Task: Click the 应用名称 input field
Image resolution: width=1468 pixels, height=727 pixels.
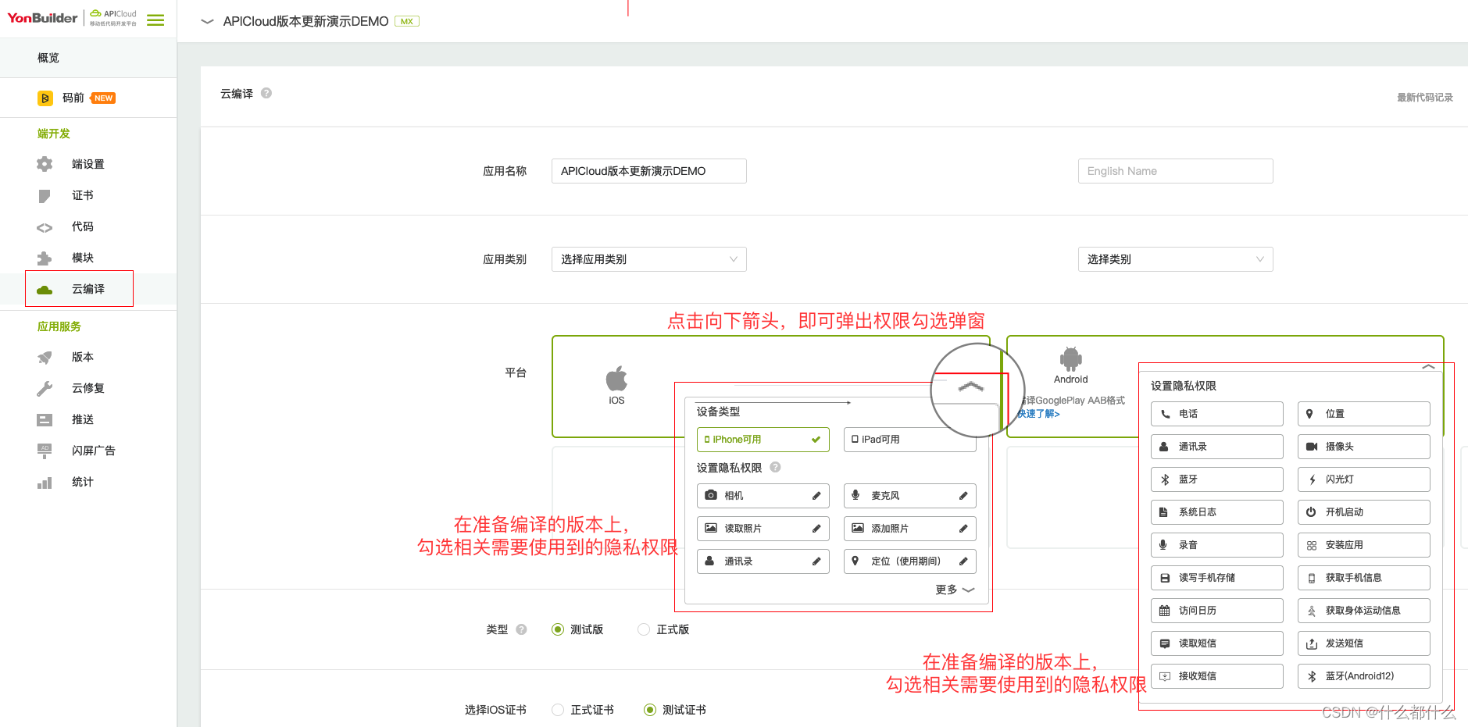Action: click(x=648, y=171)
